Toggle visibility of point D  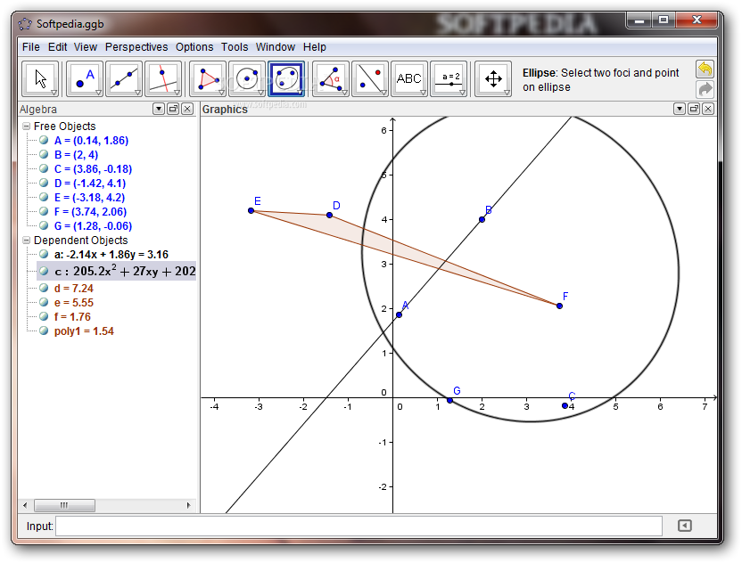(44, 183)
